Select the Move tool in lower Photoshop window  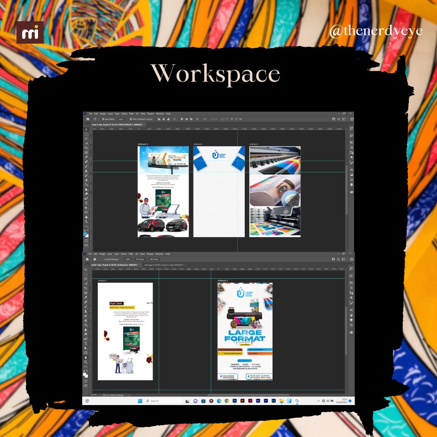click(x=86, y=269)
